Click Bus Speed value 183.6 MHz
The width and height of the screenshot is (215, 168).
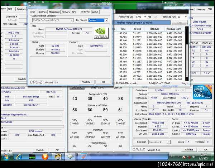click(x=158, y=130)
